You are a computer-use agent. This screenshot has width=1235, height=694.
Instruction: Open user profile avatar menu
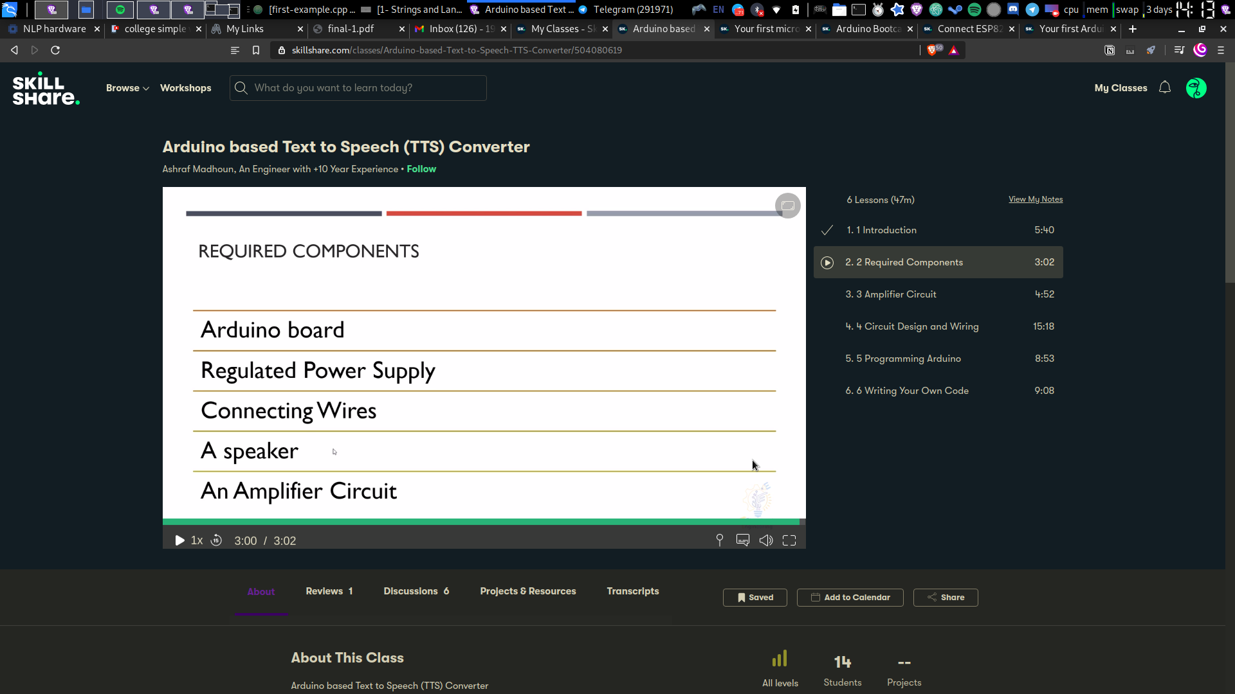(x=1196, y=88)
